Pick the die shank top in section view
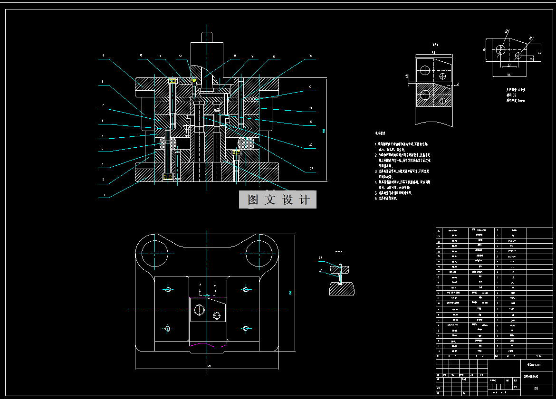Screen dimensions: 556x399 click(207, 37)
